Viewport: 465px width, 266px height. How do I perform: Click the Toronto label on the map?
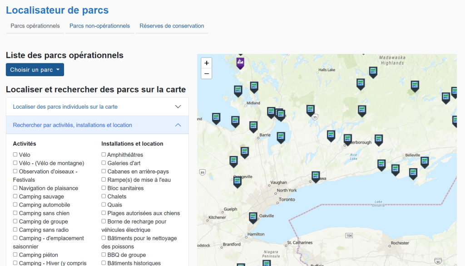point(287,199)
